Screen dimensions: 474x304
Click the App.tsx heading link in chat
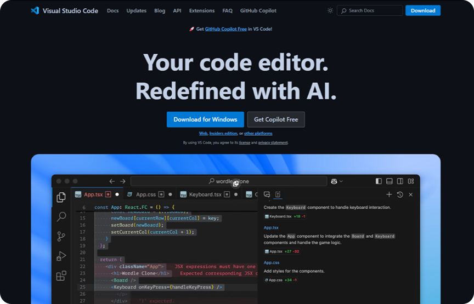(271, 228)
